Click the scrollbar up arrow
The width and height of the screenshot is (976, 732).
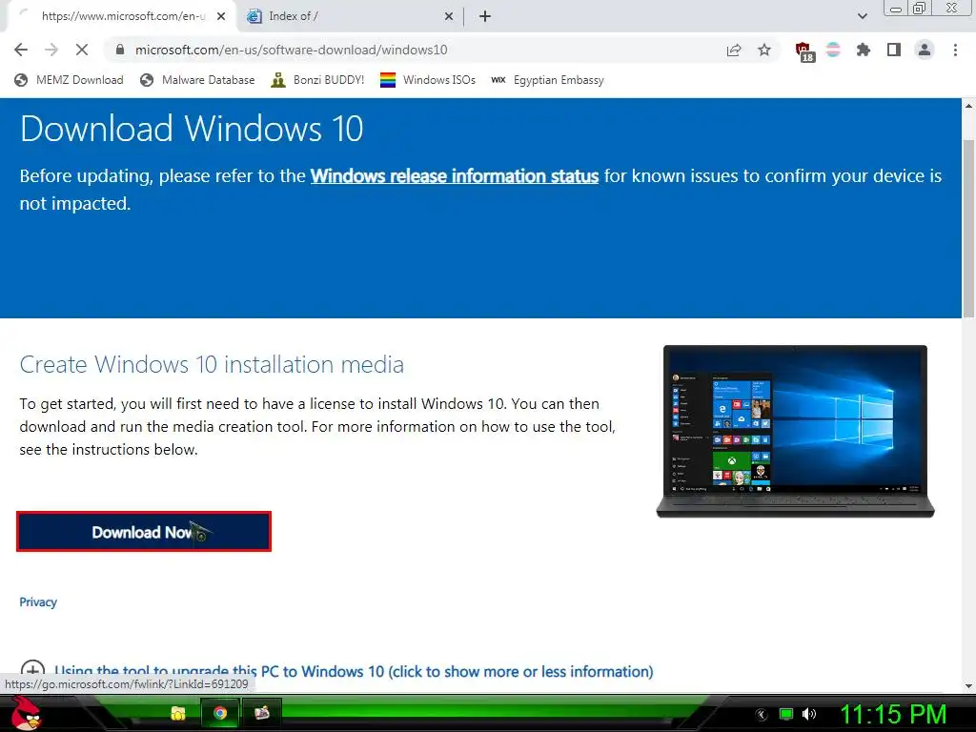coord(968,106)
